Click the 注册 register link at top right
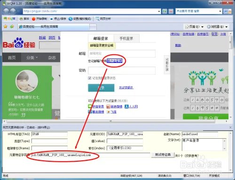This screenshot has height=180, width=235. [223, 34]
